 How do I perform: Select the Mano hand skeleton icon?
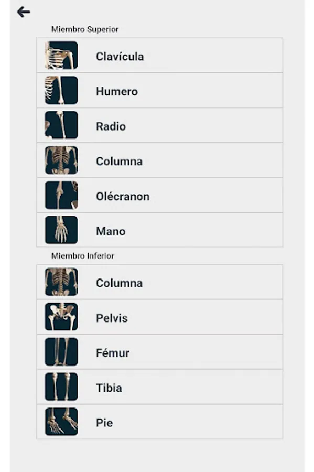click(x=61, y=230)
